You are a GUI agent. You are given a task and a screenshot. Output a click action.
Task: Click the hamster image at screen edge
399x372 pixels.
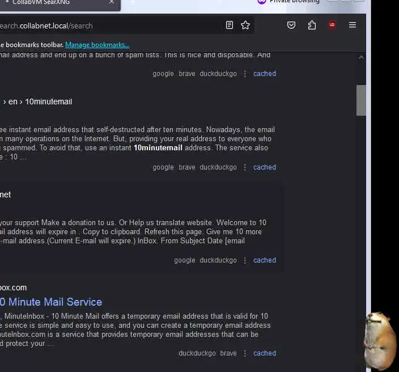(x=380, y=341)
